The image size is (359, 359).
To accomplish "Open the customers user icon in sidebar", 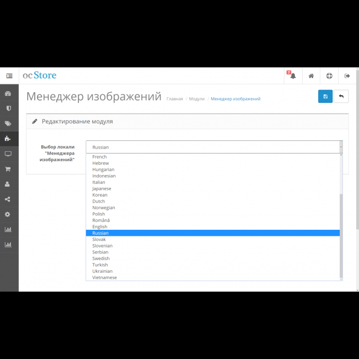I will tap(9, 184).
